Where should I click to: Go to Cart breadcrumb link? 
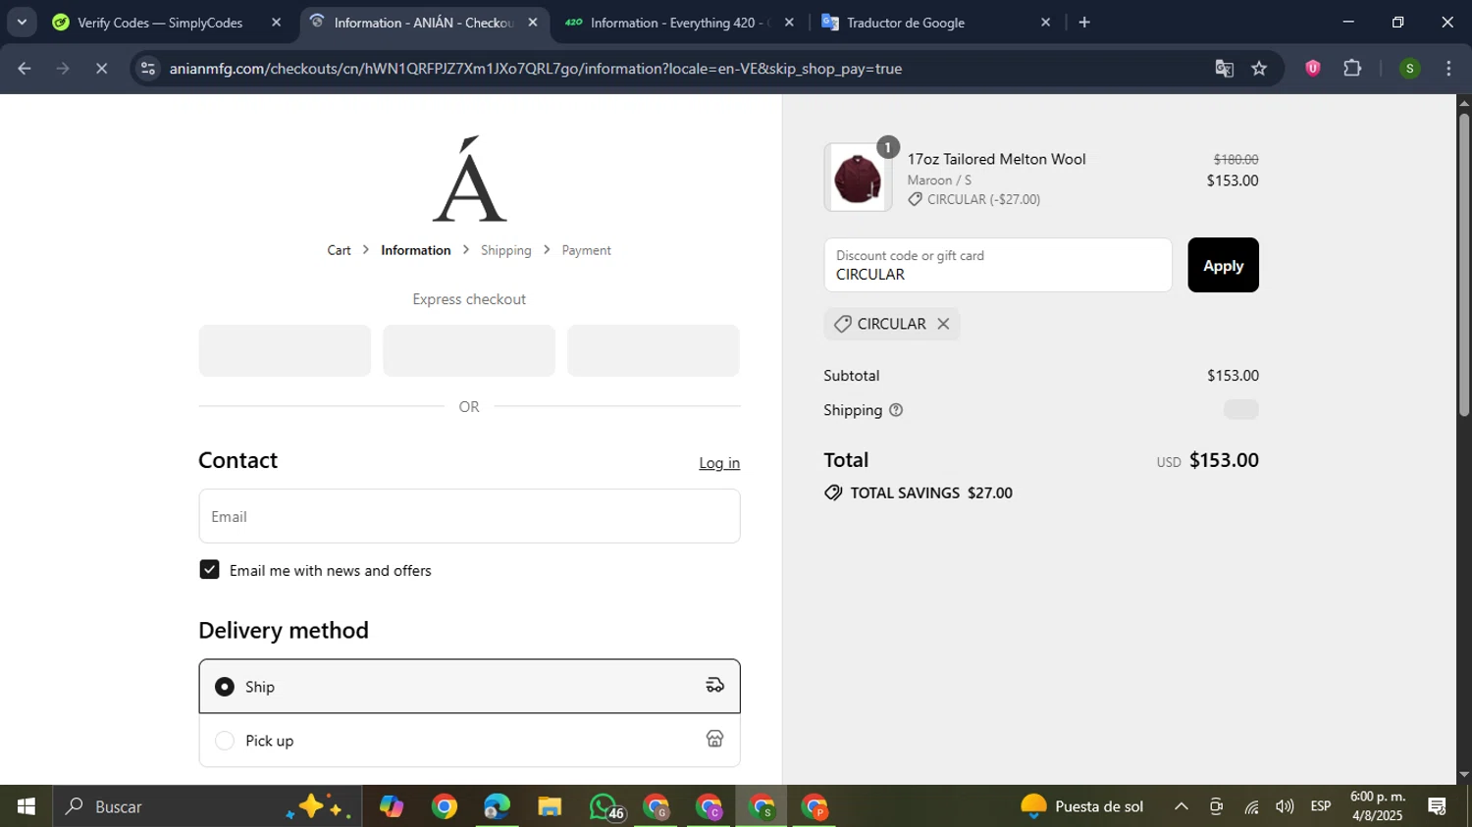coord(339,250)
